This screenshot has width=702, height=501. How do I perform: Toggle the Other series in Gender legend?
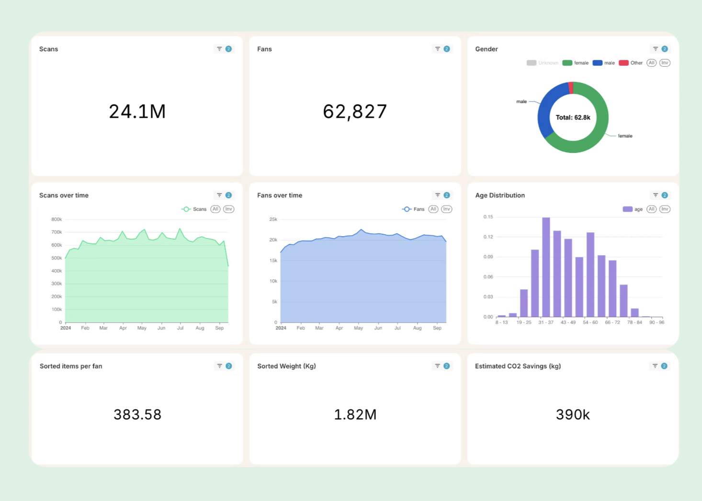point(631,63)
